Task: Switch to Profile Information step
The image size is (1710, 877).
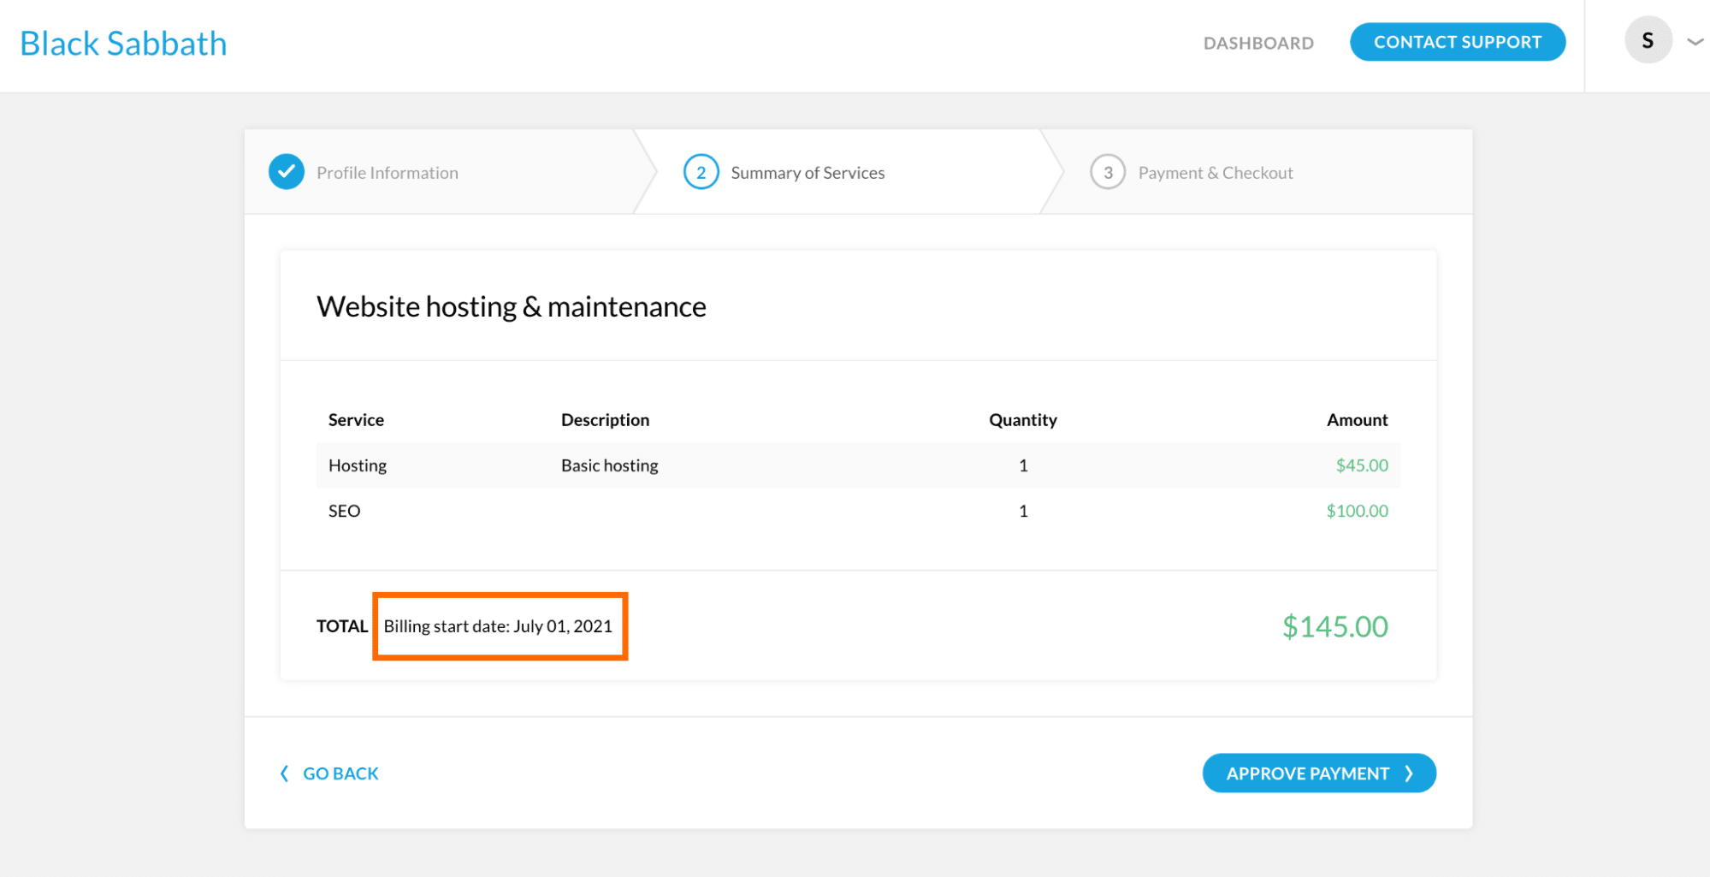Action: (x=387, y=173)
